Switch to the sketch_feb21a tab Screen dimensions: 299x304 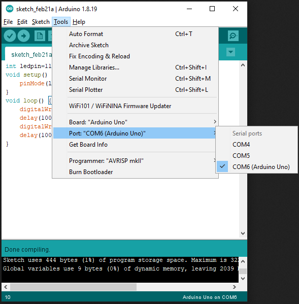point(29,54)
